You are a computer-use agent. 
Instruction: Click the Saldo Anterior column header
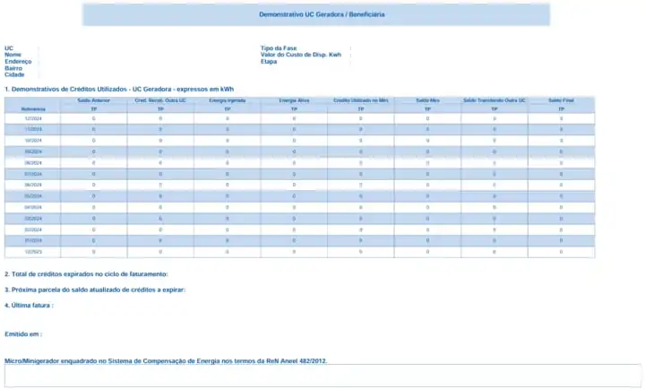pyautogui.click(x=93, y=100)
